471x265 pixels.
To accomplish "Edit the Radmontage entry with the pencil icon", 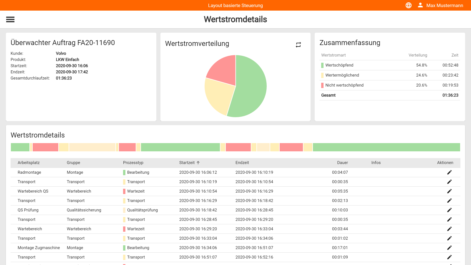I will [x=450, y=172].
